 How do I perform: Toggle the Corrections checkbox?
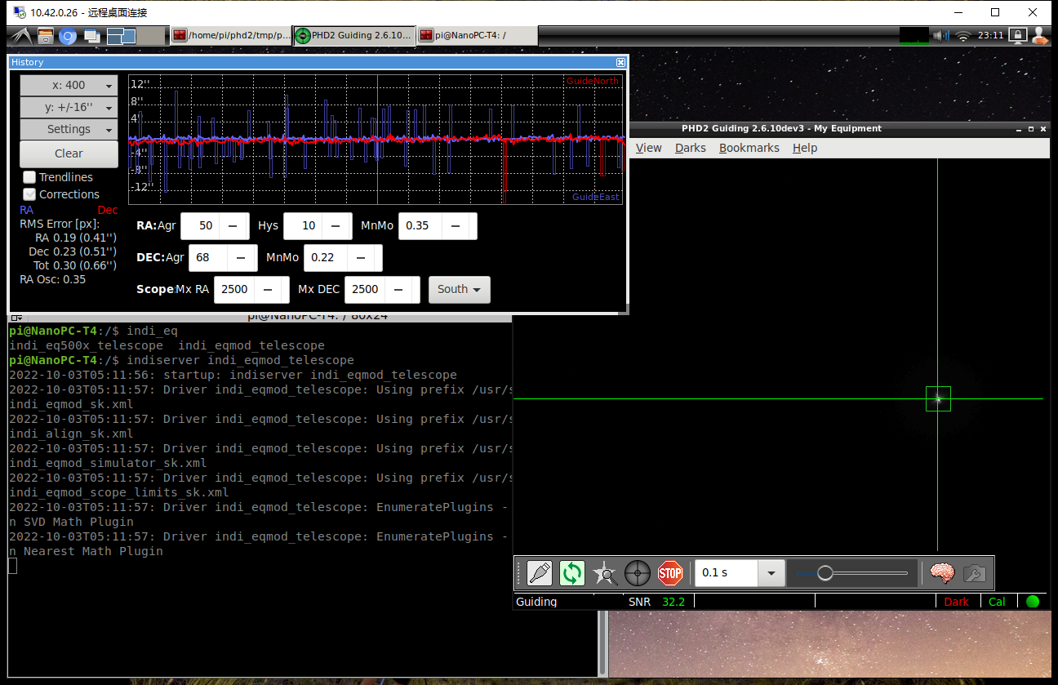(29, 194)
